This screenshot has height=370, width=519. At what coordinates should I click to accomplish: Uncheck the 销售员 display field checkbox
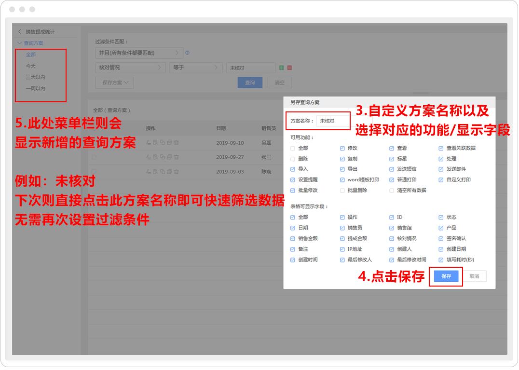point(341,228)
